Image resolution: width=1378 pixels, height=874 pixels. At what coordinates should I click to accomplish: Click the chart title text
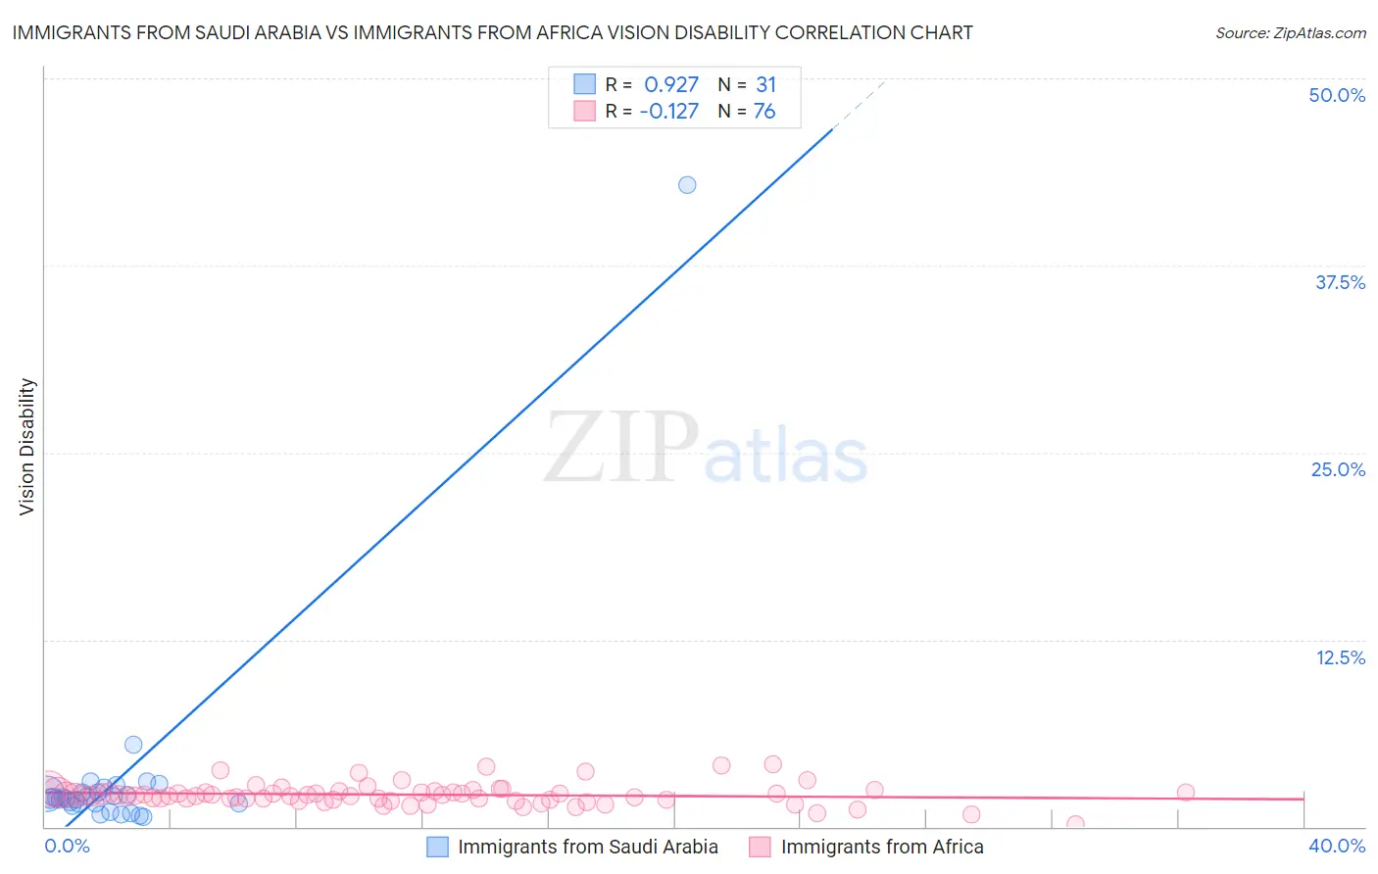coord(492,32)
